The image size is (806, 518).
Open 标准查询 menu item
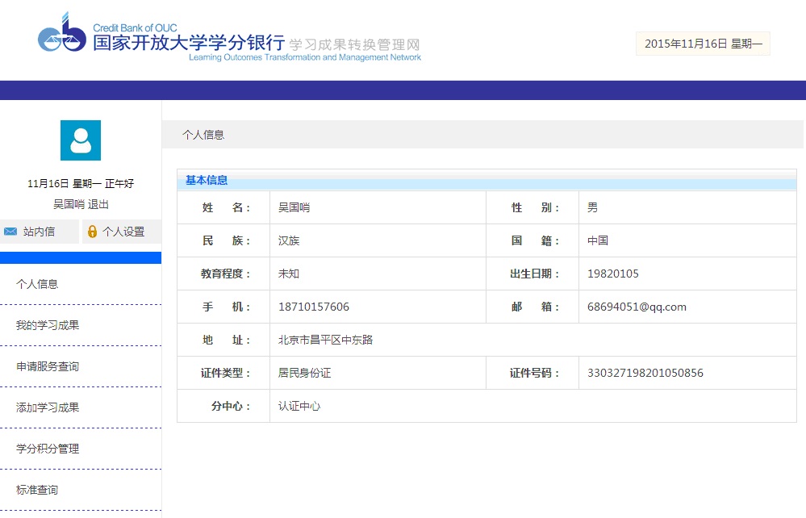(x=37, y=490)
